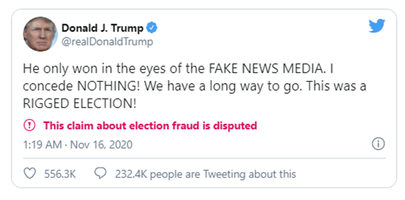
Task: Click the 'Tweeting about this' words
Action: [250, 174]
